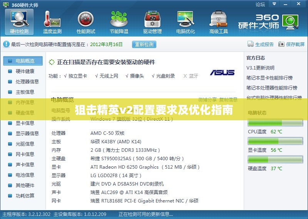The image size is (308, 219).
Task: Open the 电脑优化 monitor tool
Action: (186, 22)
